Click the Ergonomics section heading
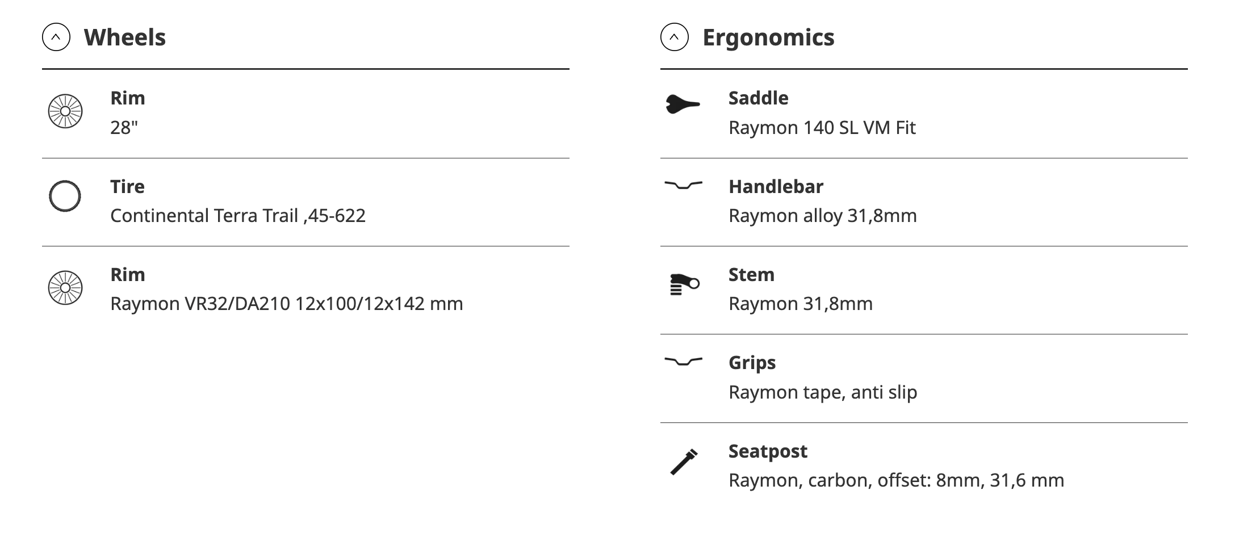The width and height of the screenshot is (1239, 536). click(x=768, y=37)
